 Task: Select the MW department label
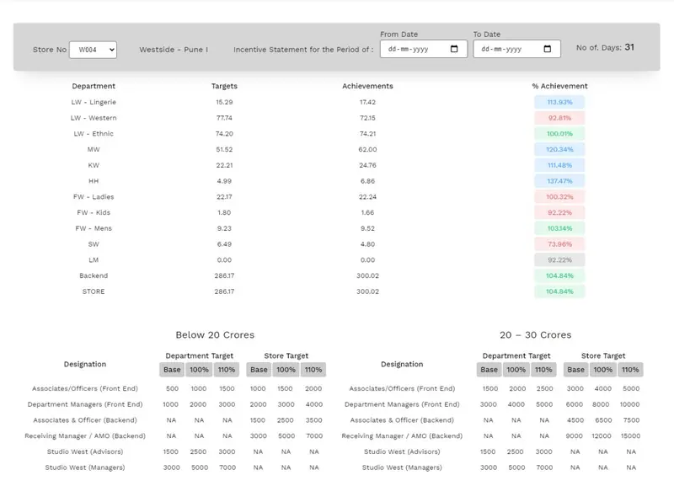[x=94, y=150]
